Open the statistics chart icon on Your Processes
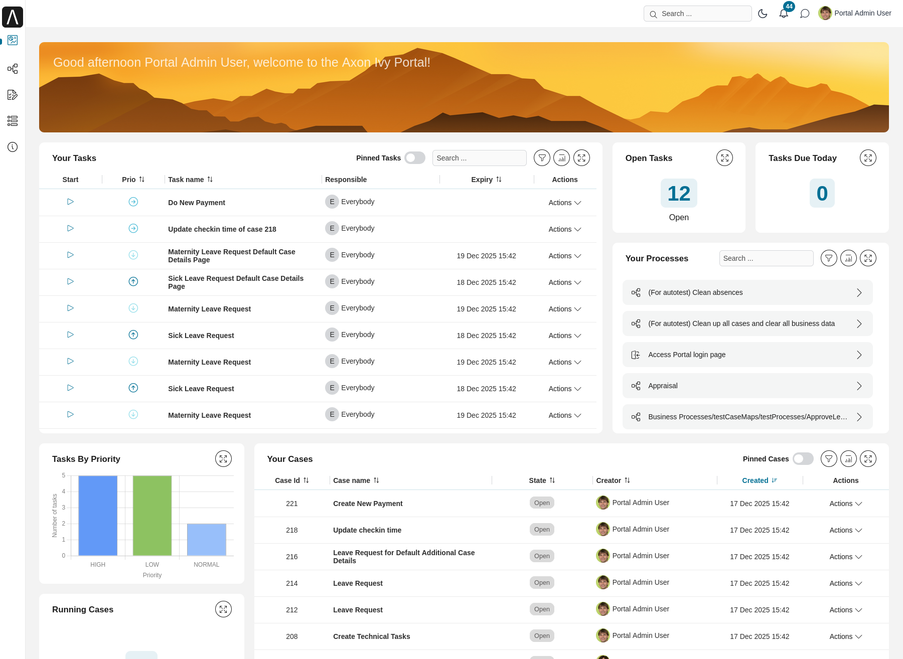This screenshot has height=659, width=903. 848,258
